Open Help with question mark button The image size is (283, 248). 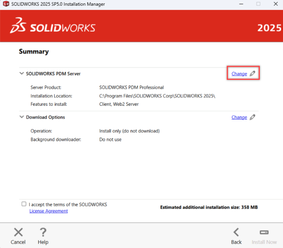tap(43, 236)
